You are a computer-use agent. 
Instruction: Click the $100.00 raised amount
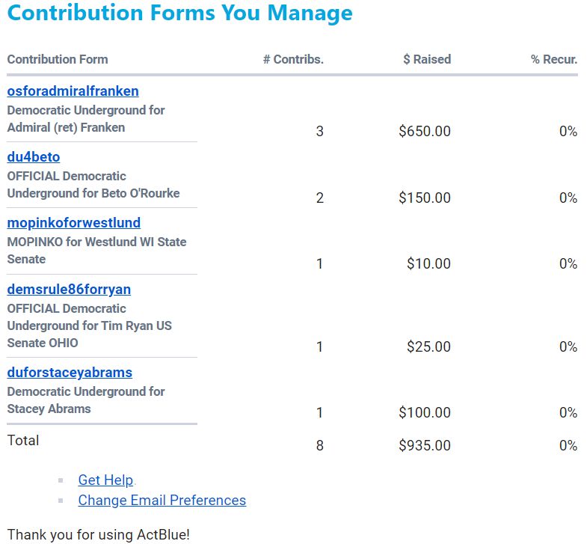pyautogui.click(x=425, y=413)
